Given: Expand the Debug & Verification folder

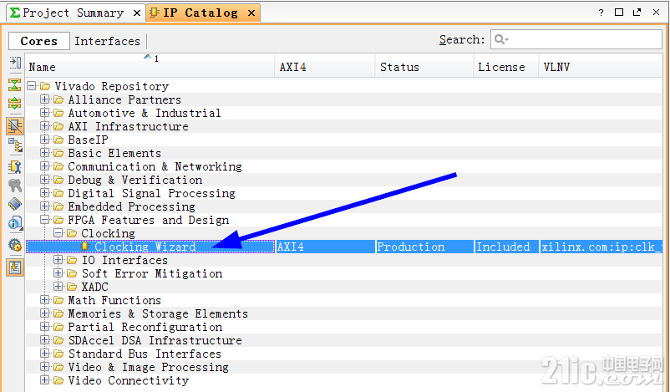Looking at the screenshot, I should (44, 180).
